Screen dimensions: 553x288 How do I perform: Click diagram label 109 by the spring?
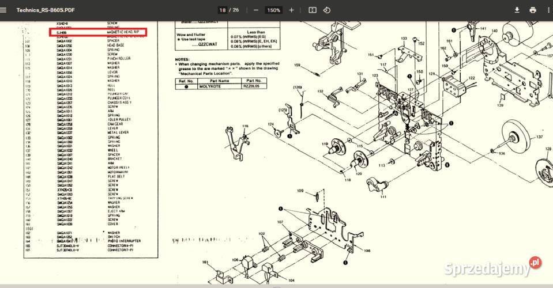point(300,191)
